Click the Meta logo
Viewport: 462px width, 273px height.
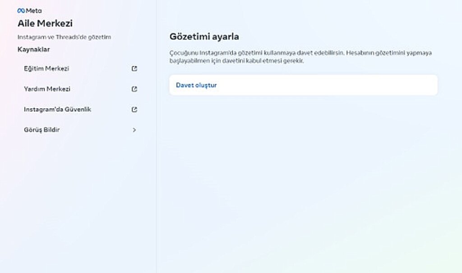[x=29, y=11]
